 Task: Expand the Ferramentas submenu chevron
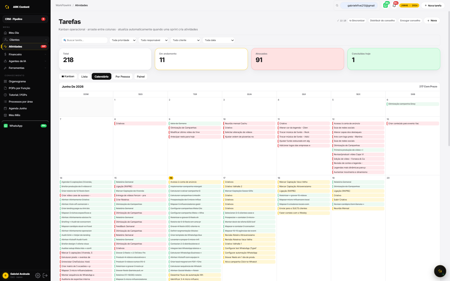pyautogui.click(x=45, y=68)
